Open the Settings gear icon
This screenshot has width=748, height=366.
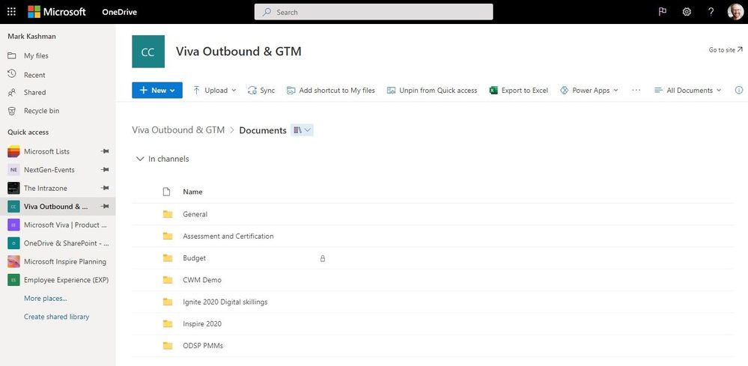(x=687, y=12)
